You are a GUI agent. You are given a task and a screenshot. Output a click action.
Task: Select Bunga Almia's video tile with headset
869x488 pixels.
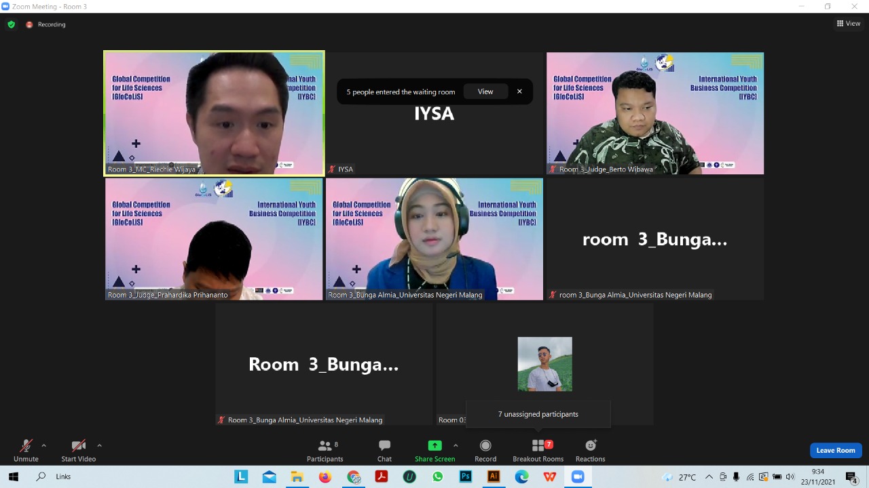434,239
